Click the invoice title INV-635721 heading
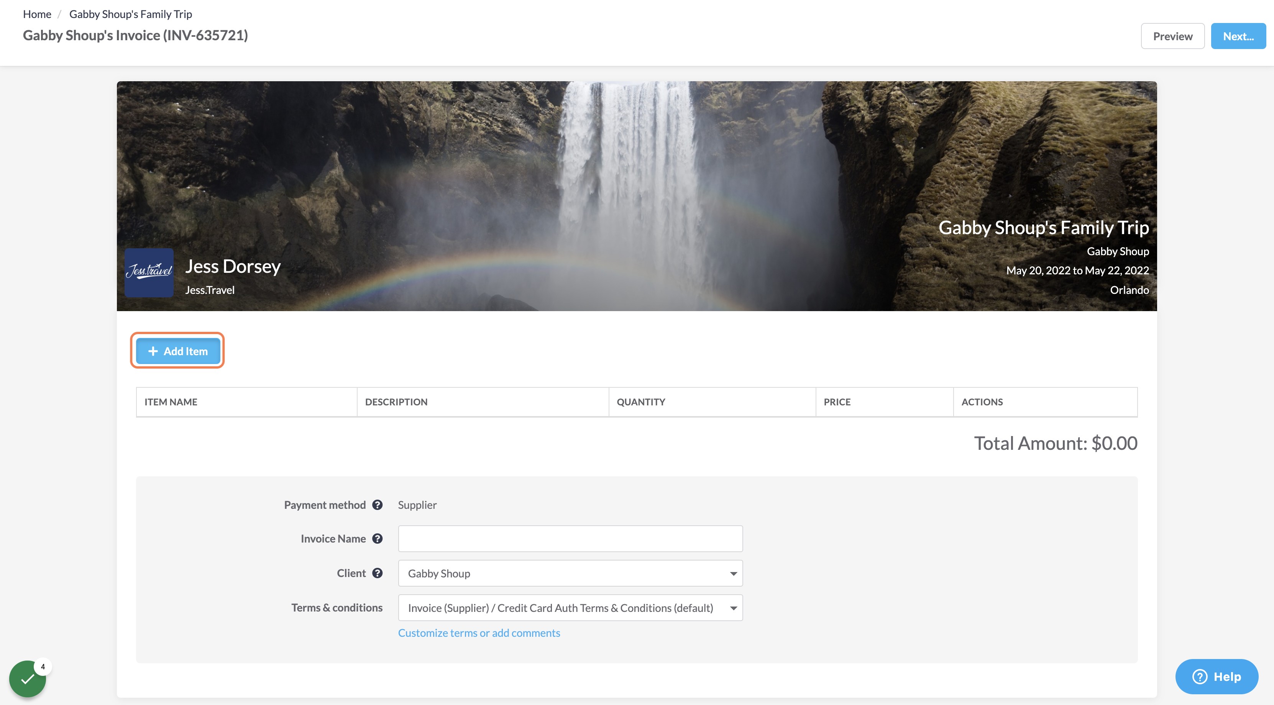This screenshot has height=705, width=1274. tap(135, 35)
